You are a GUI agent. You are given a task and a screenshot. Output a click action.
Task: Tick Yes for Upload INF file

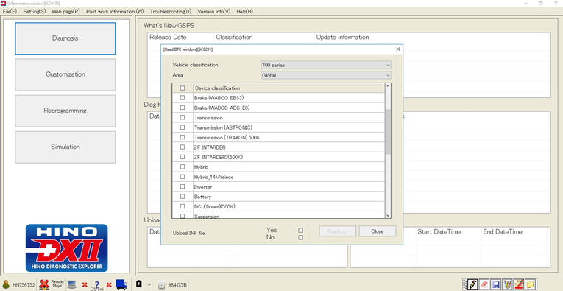(300, 231)
